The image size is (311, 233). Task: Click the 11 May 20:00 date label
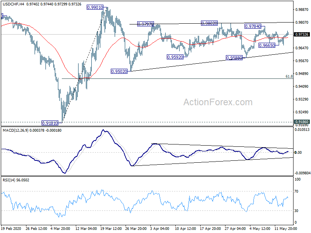tap(286, 228)
